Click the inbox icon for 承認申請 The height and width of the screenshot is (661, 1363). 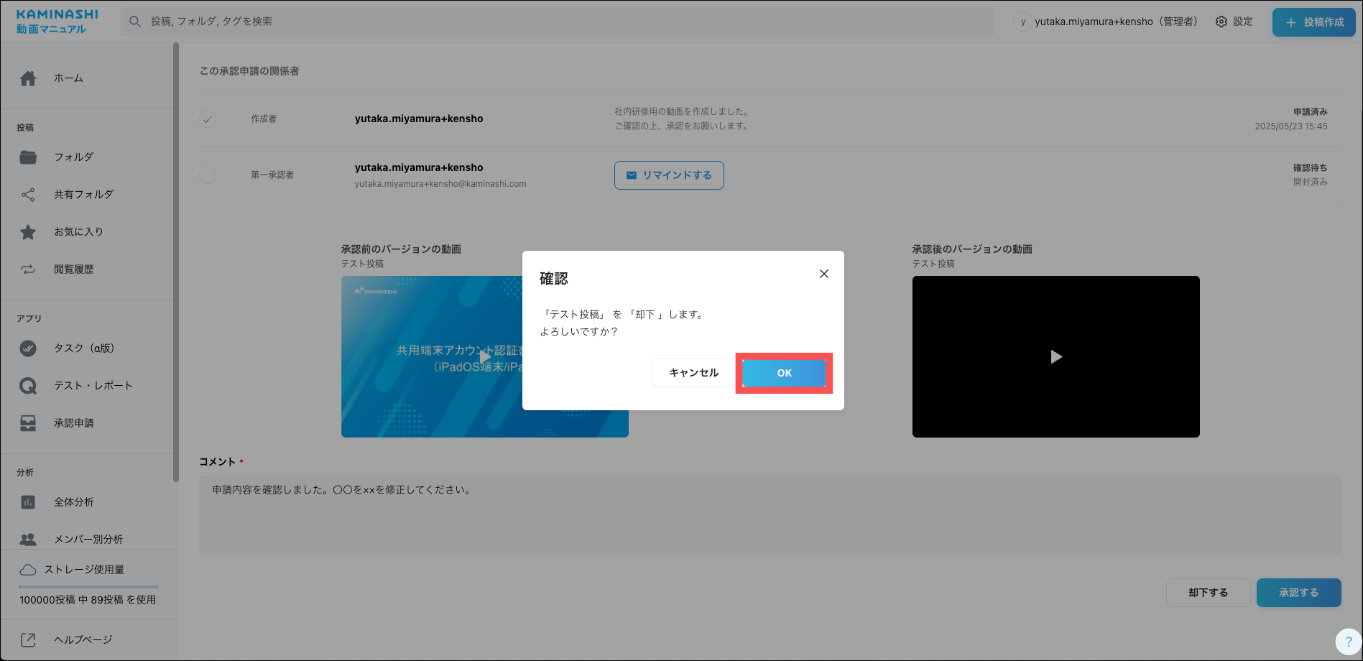click(x=28, y=423)
